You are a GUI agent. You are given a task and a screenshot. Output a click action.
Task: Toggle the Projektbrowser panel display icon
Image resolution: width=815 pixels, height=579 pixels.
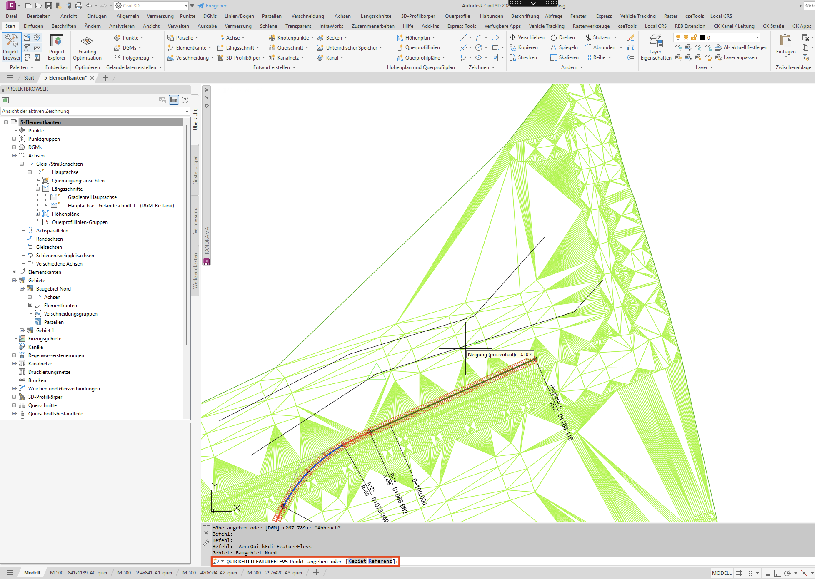tap(174, 100)
